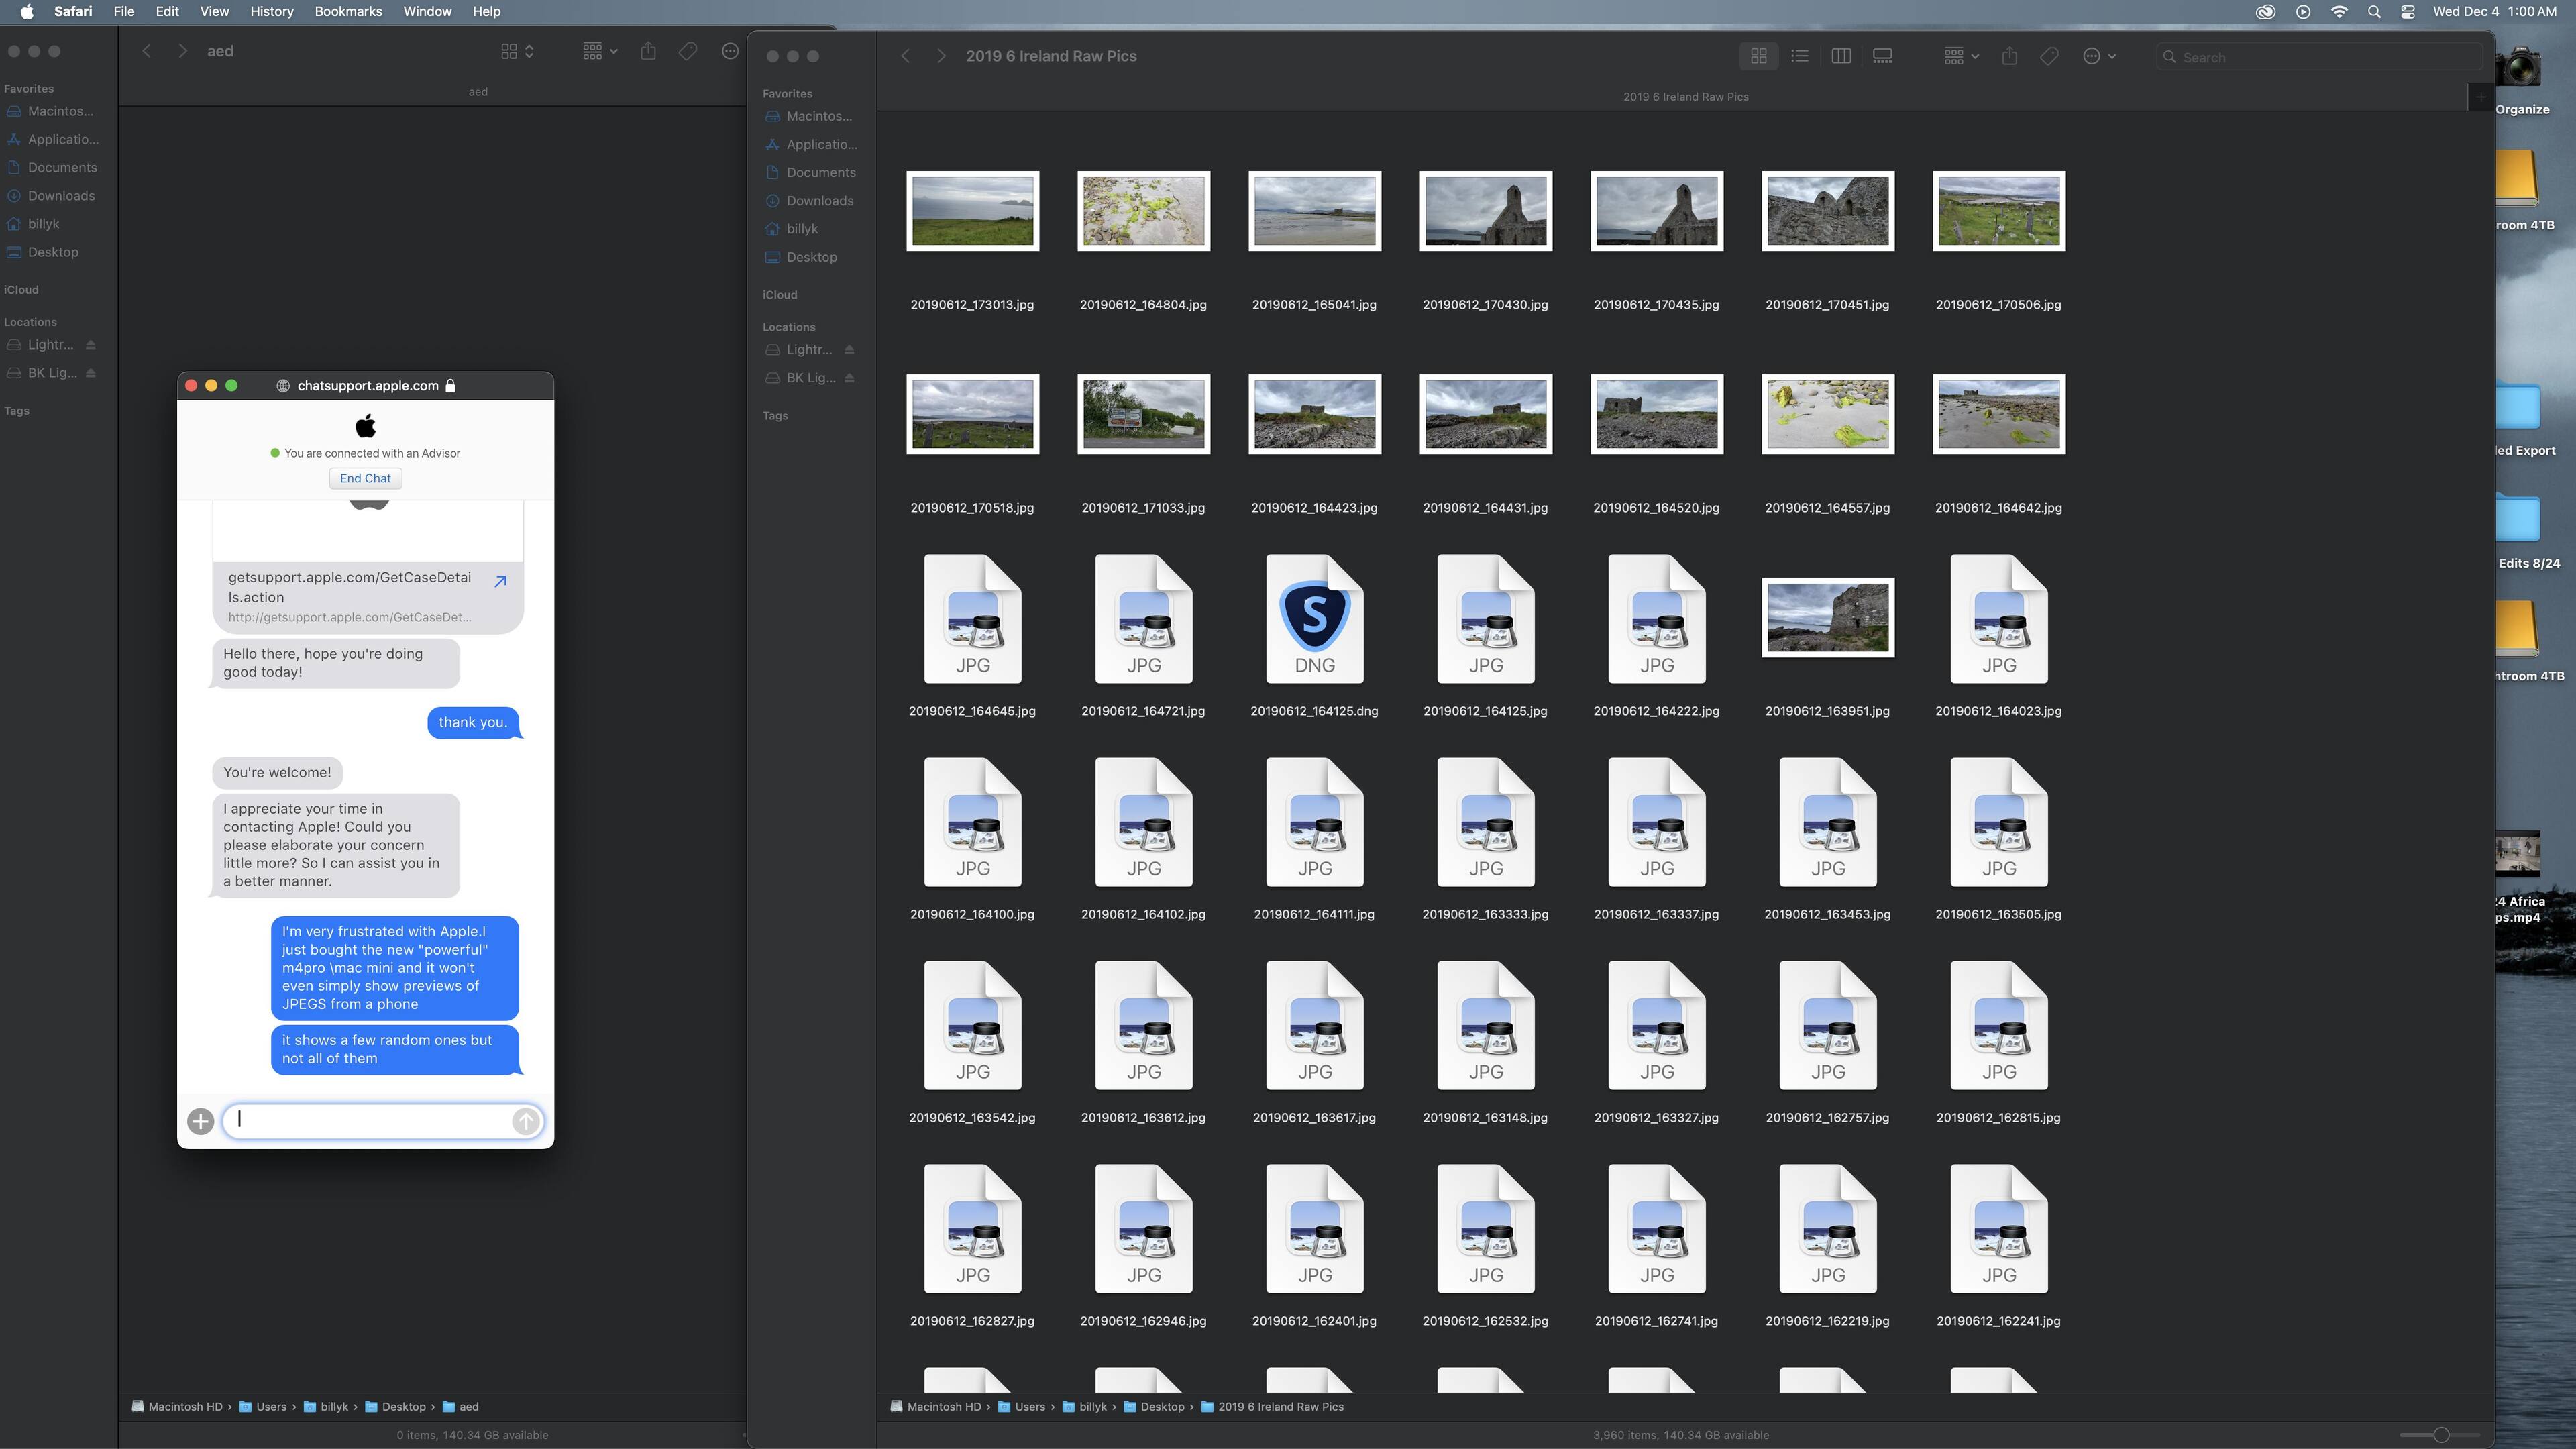Open the History menu
This screenshot has width=2576, height=1449.
[x=271, y=12]
